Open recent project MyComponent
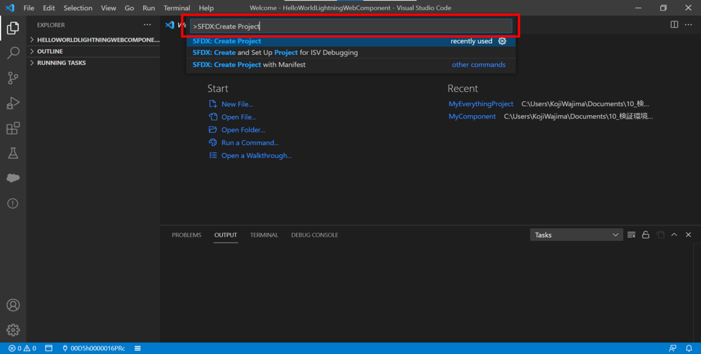Image resolution: width=701 pixels, height=354 pixels. click(472, 116)
